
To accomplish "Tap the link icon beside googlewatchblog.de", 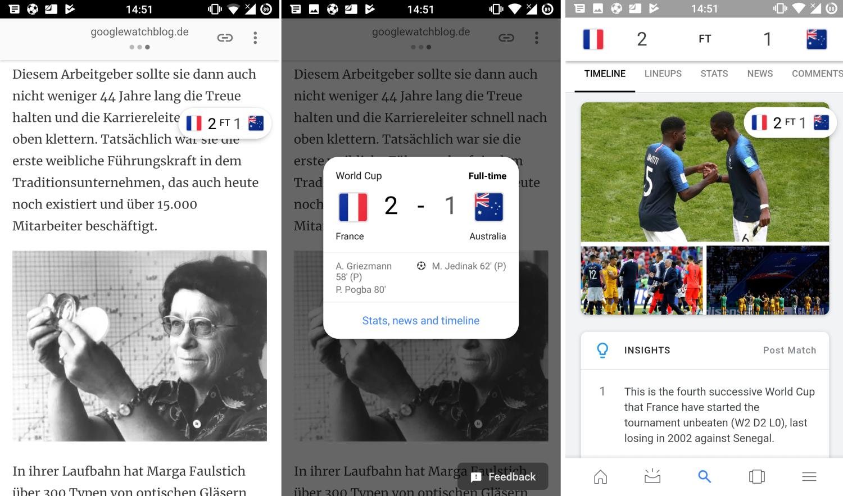I will (225, 38).
